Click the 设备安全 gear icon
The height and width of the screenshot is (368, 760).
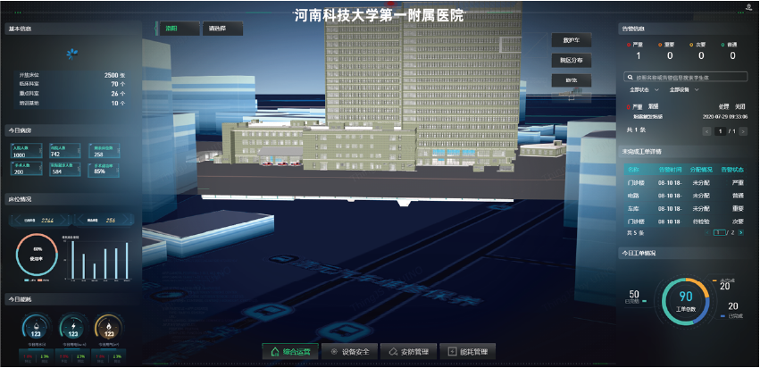pos(333,352)
